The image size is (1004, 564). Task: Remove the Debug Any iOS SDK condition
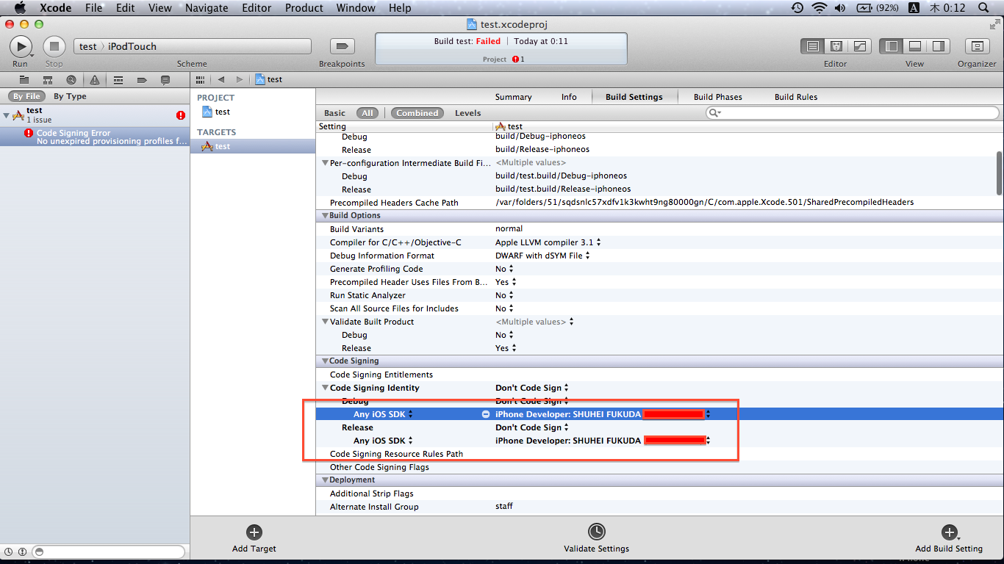[485, 414]
